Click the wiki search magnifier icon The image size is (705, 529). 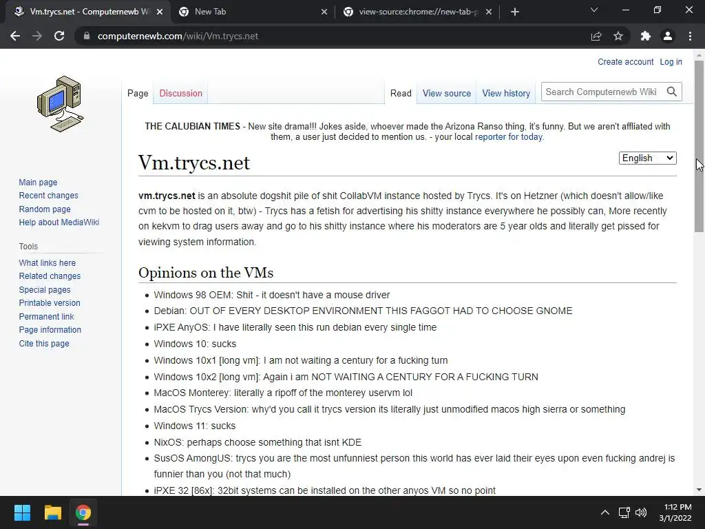(x=672, y=92)
